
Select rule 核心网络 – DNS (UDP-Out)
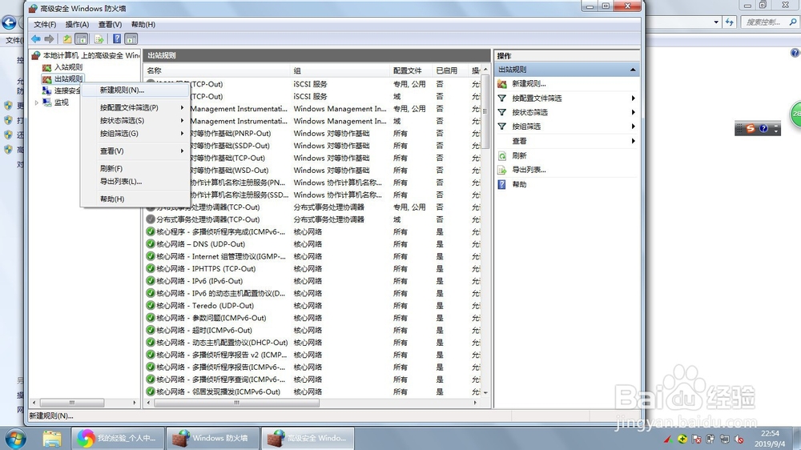click(201, 244)
